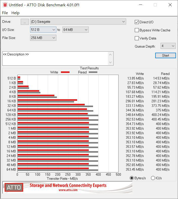This screenshot has width=178, height=199.
Task: Open the 256 MB File Size dropdown
Action: [x=43, y=38]
